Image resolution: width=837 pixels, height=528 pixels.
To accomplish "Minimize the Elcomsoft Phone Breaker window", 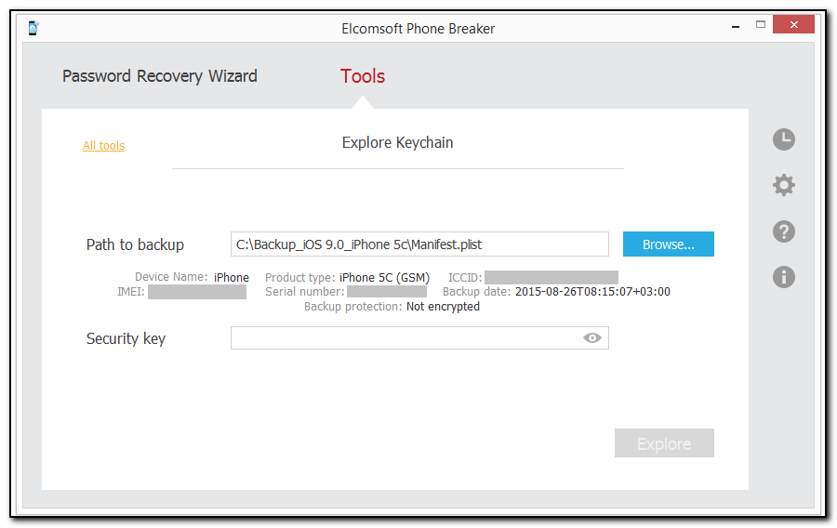I will click(x=735, y=26).
